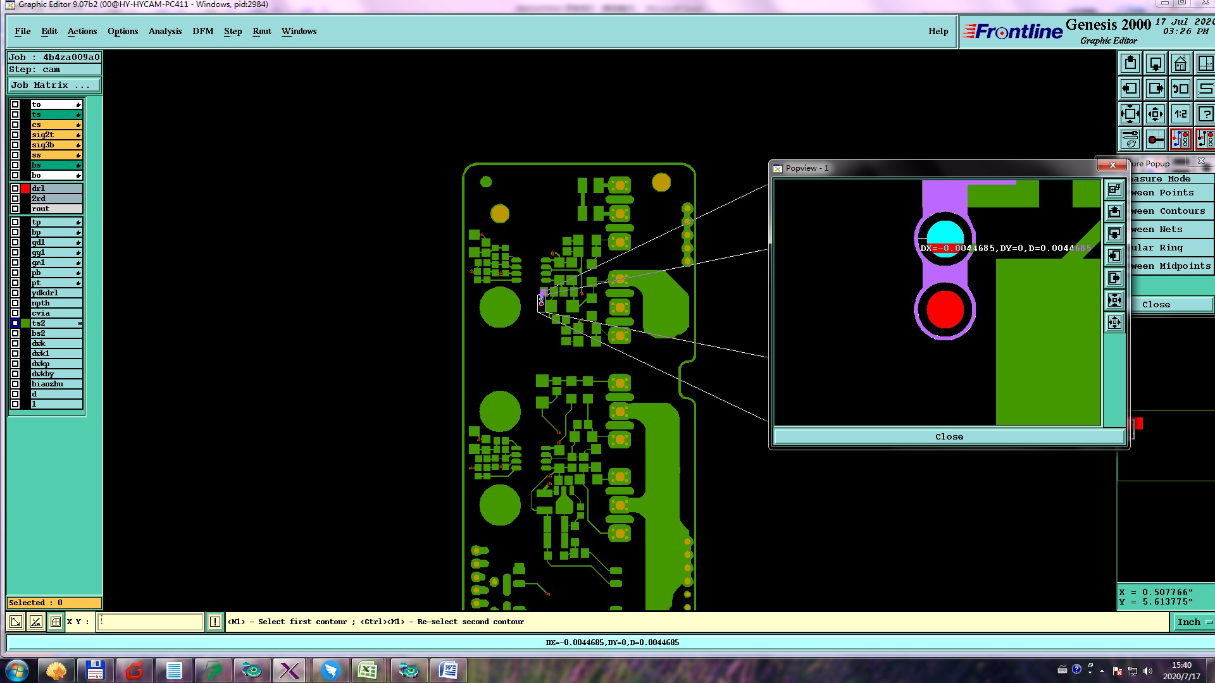Open the wrench and palette settings icon
1215x683 pixels.
coord(1130,139)
